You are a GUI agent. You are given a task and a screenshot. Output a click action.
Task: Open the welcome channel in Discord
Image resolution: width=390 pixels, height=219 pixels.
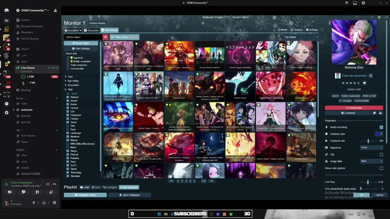(27, 110)
